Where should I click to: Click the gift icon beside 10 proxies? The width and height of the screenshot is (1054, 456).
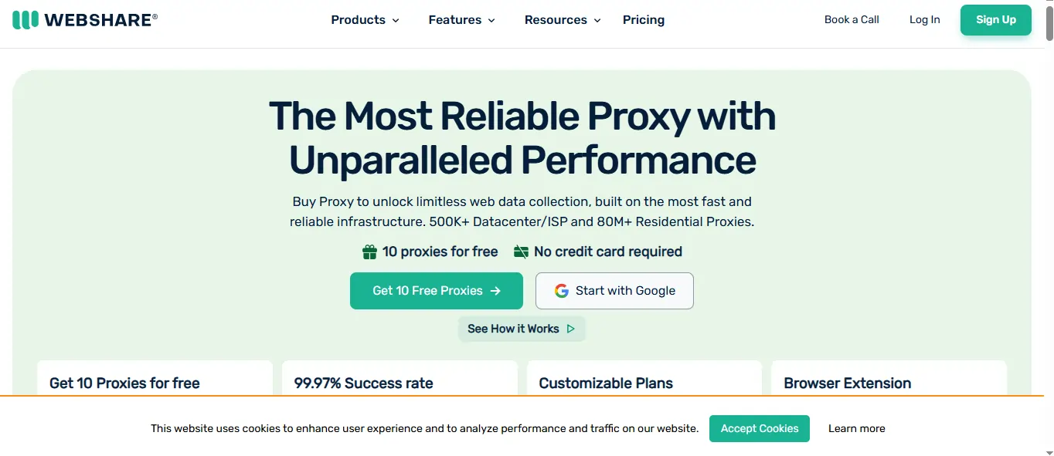(x=369, y=252)
